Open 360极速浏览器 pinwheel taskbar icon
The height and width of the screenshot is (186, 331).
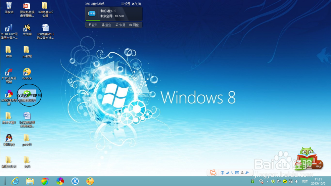pyautogui.click(x=60, y=181)
